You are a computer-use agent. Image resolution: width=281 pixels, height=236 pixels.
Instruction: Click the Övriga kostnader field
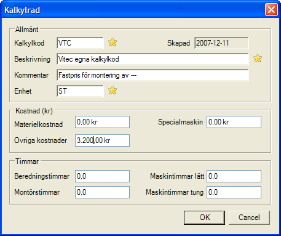click(x=102, y=140)
